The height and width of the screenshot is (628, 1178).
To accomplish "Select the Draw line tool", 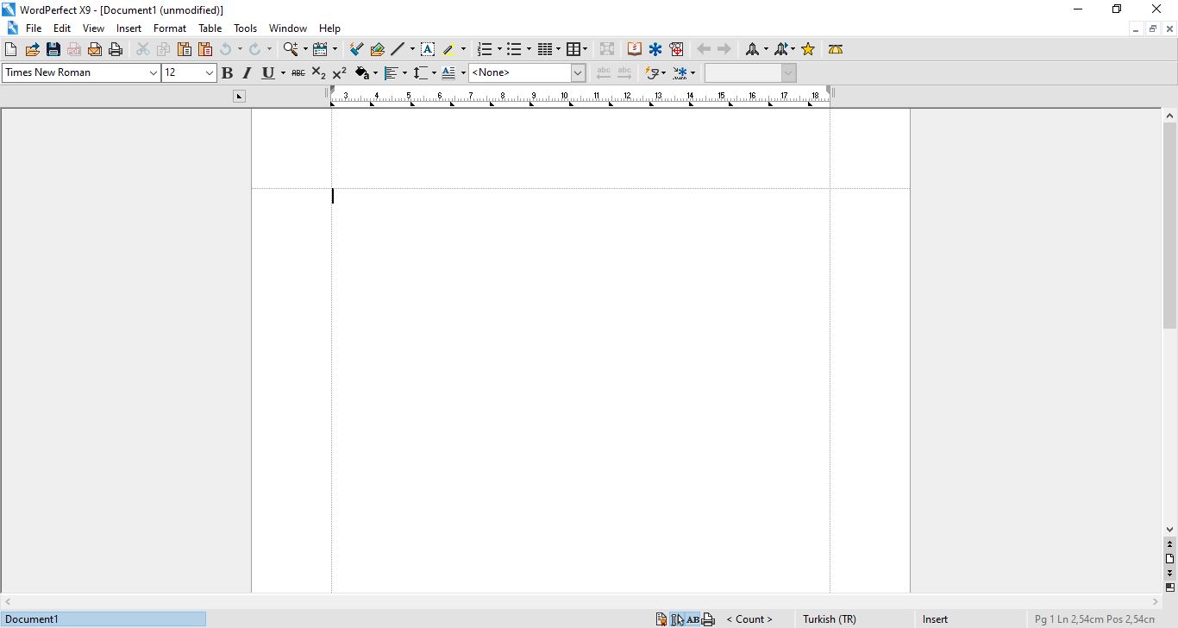I will point(398,49).
